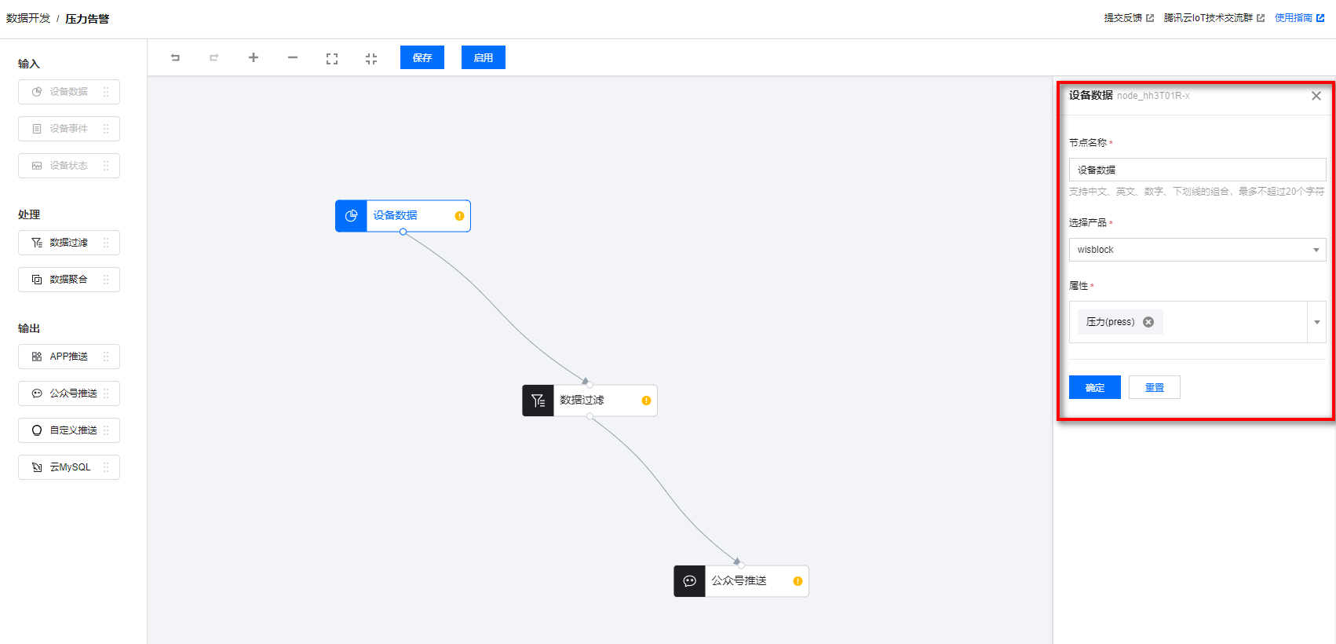
Task: Go to 数据开发 breadcrumb
Action: point(28,18)
